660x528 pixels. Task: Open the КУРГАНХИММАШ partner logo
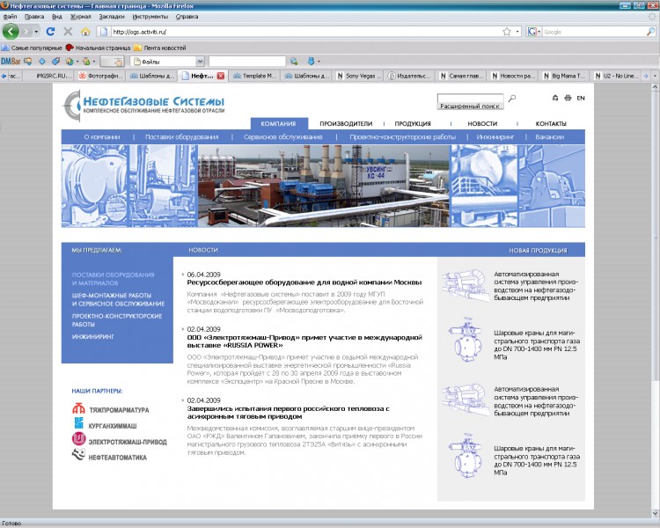coord(106,425)
